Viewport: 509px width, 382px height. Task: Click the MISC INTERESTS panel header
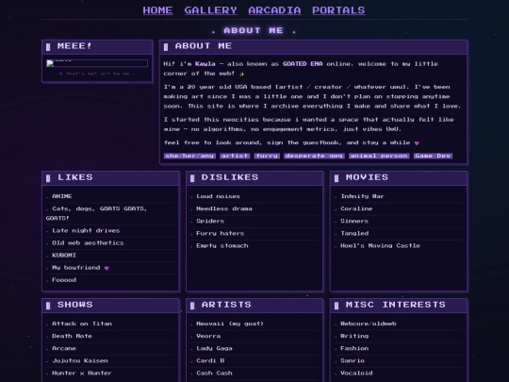point(399,306)
